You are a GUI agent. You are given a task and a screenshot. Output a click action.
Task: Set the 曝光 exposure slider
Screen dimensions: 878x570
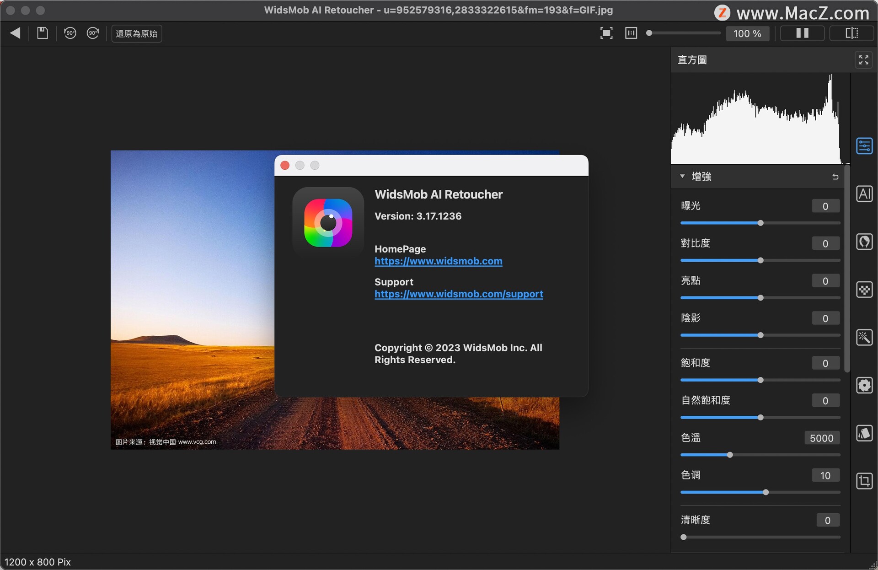point(760,223)
